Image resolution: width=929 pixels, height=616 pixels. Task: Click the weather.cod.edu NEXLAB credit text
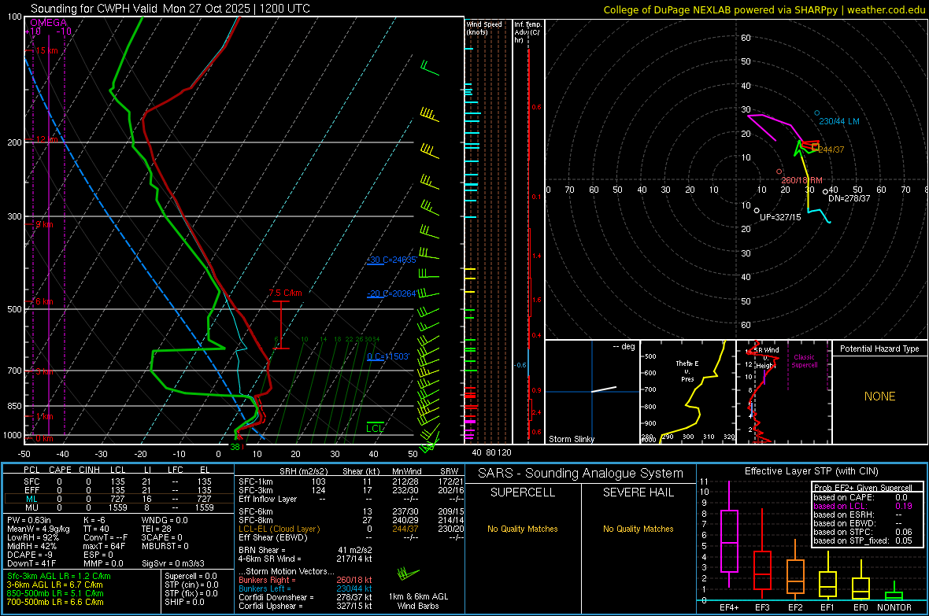point(764,9)
